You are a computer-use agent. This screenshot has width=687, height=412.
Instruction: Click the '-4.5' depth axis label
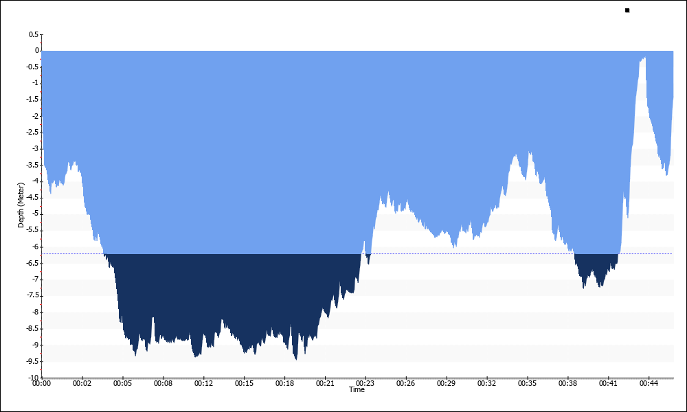pyautogui.click(x=32, y=198)
